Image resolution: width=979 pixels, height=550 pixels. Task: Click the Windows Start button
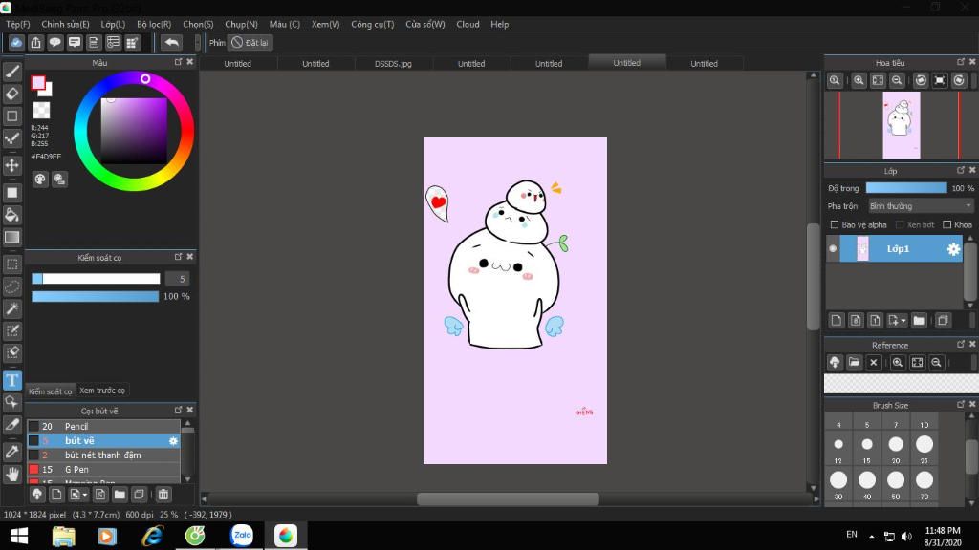click(19, 536)
